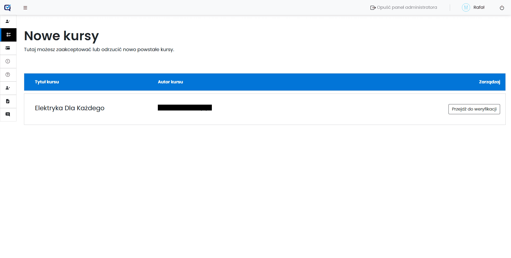Click Opuść panel administratora link

404,7
